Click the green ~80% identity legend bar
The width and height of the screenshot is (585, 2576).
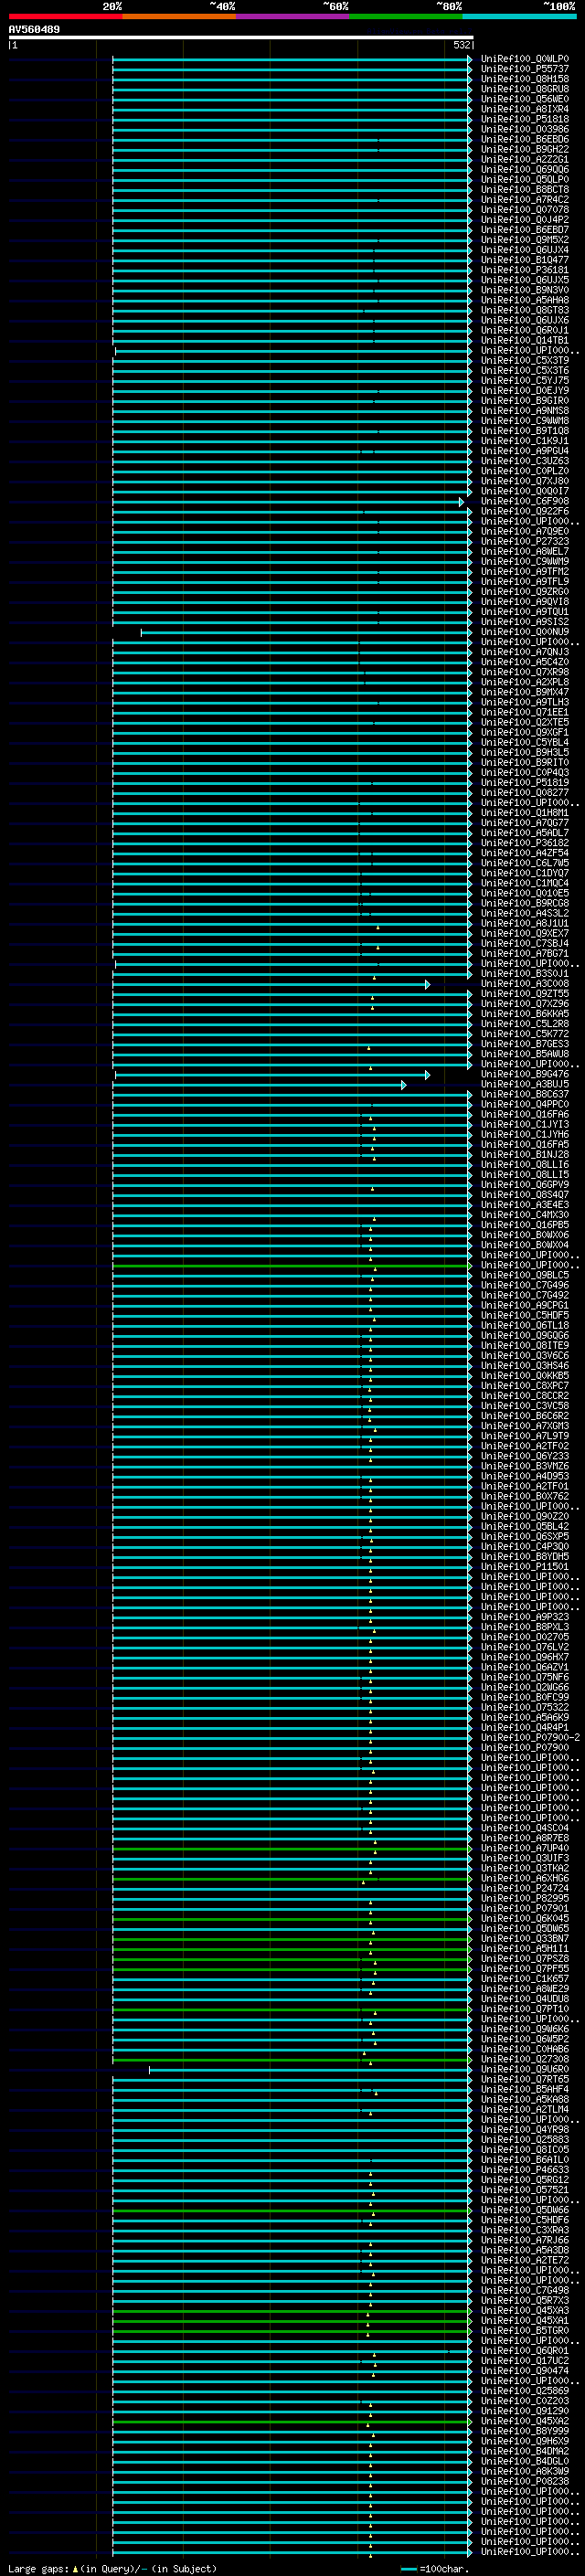pyautogui.click(x=406, y=16)
